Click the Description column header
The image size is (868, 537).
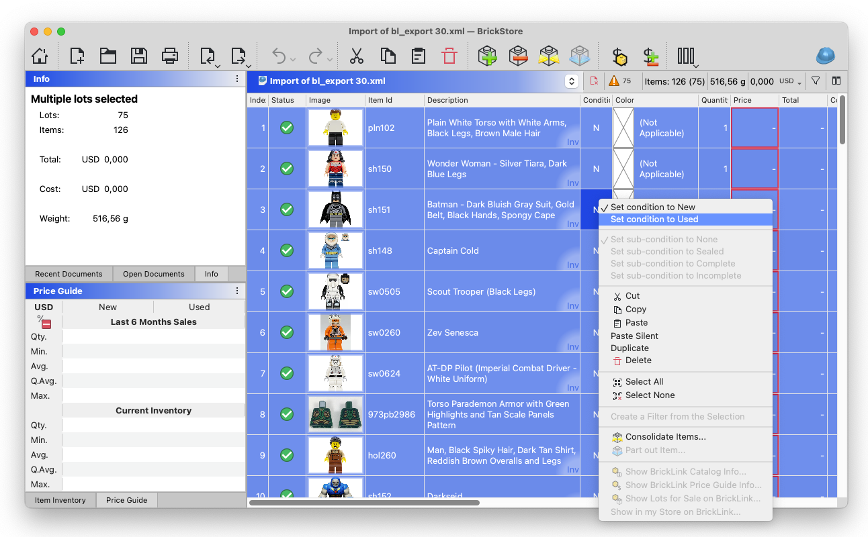(502, 100)
